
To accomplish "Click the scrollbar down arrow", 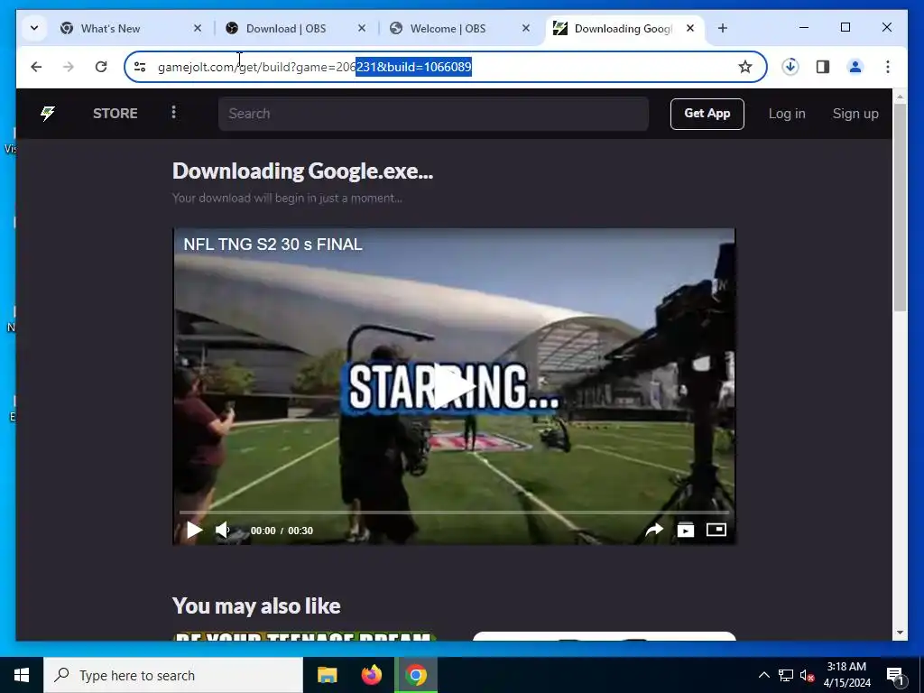I will coord(900,633).
